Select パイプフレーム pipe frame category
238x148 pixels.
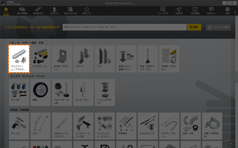[40, 59]
